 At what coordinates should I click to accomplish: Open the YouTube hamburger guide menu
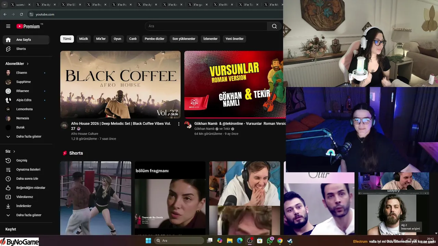tap(8, 26)
